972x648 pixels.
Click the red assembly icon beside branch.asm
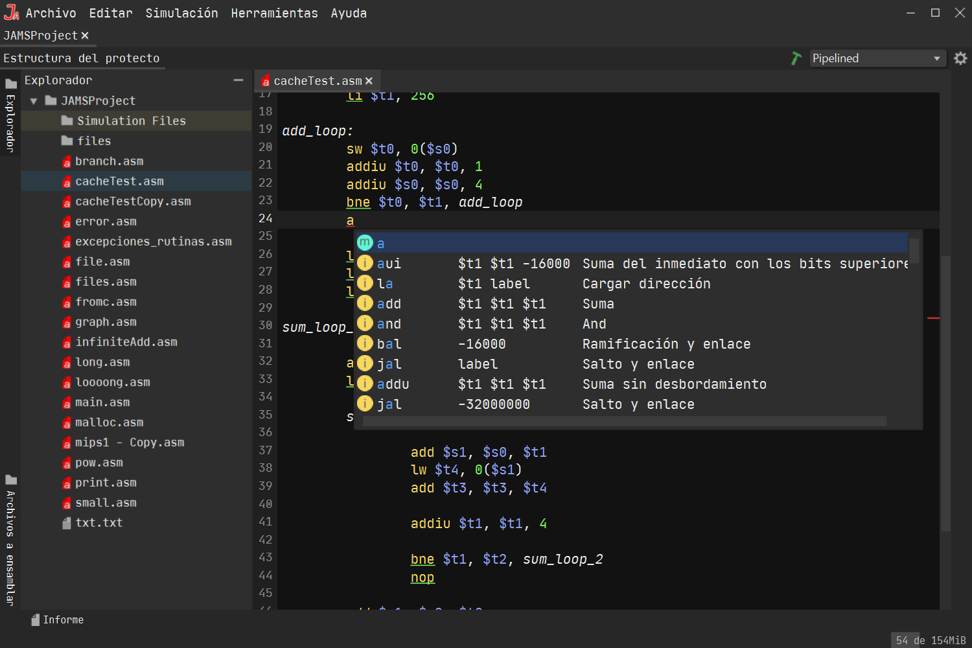coord(67,161)
